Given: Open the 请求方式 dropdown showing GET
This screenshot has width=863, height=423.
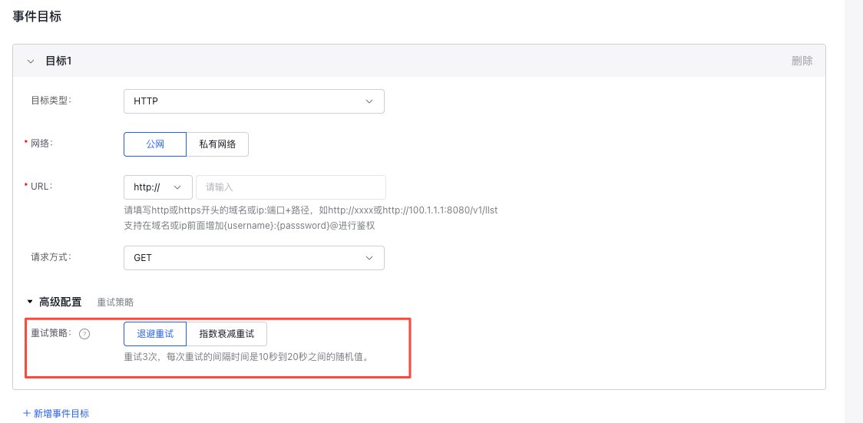Looking at the screenshot, I should tap(253, 258).
